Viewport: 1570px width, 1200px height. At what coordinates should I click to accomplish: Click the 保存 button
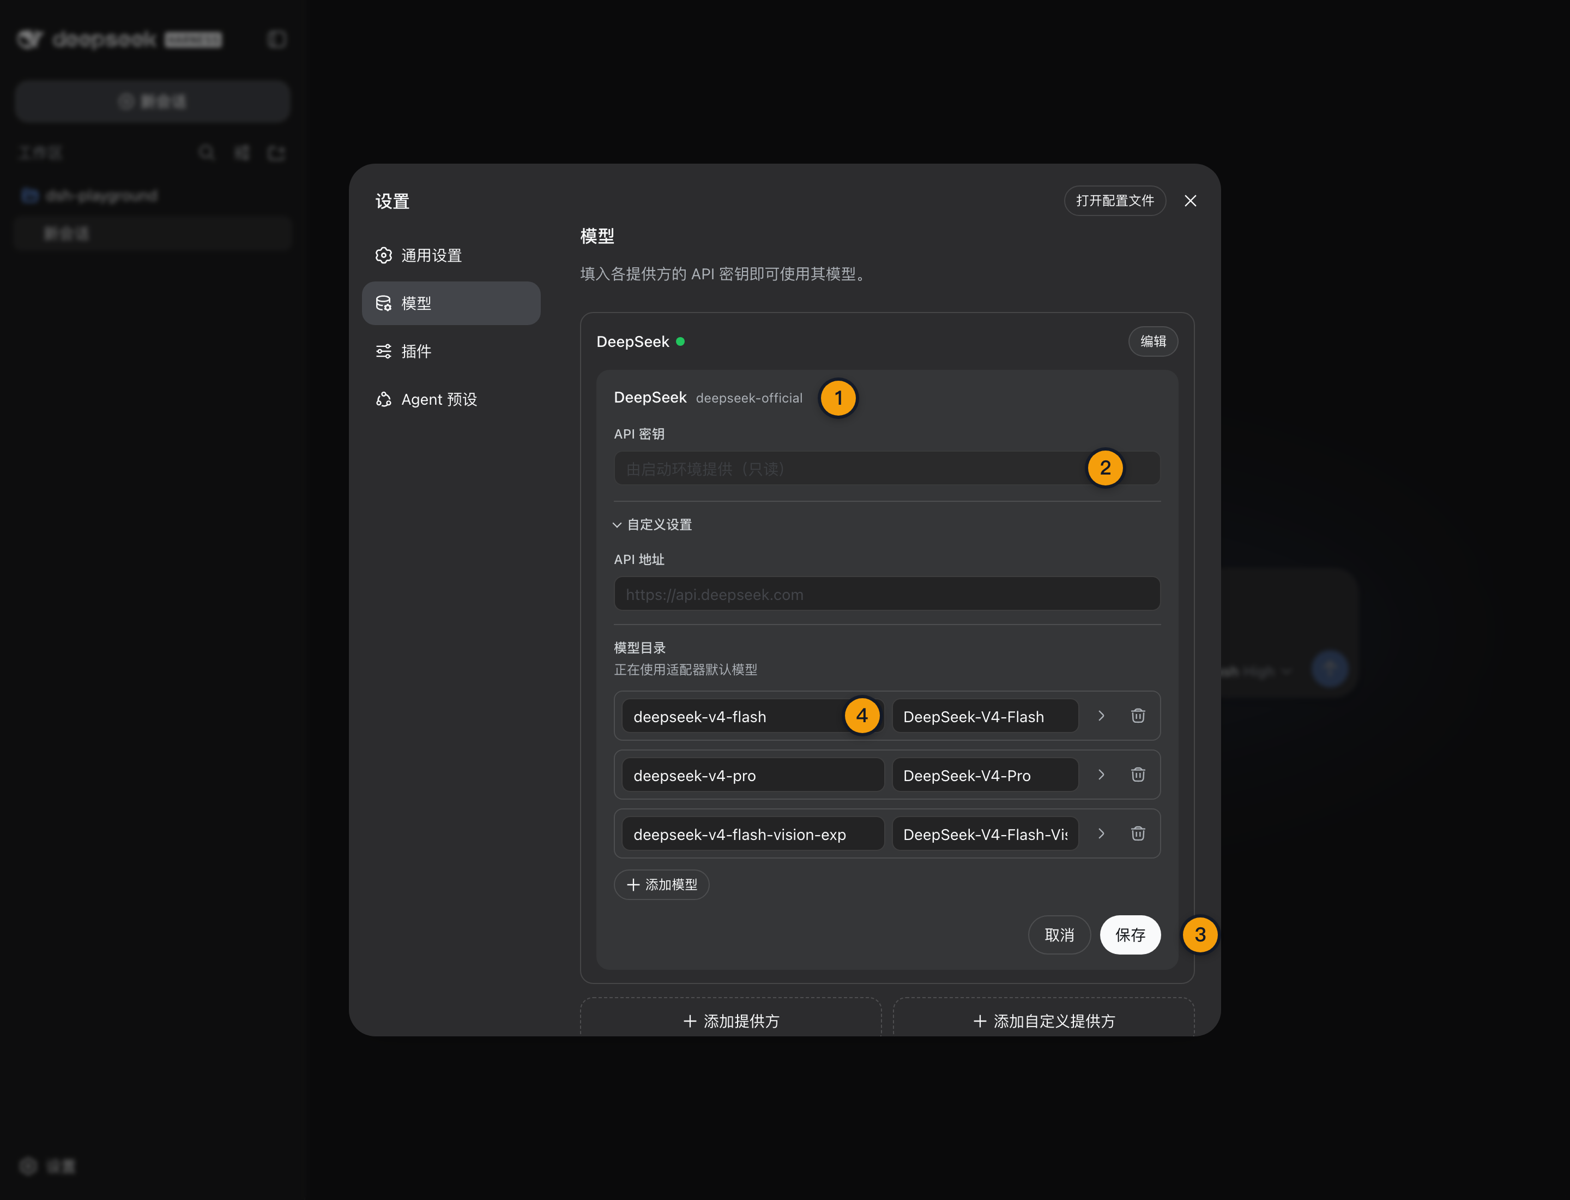pos(1130,935)
